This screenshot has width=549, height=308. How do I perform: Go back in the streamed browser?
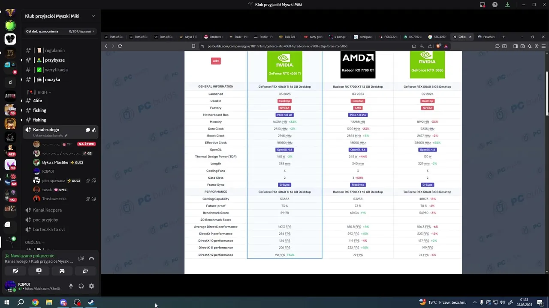pyautogui.click(x=106, y=46)
